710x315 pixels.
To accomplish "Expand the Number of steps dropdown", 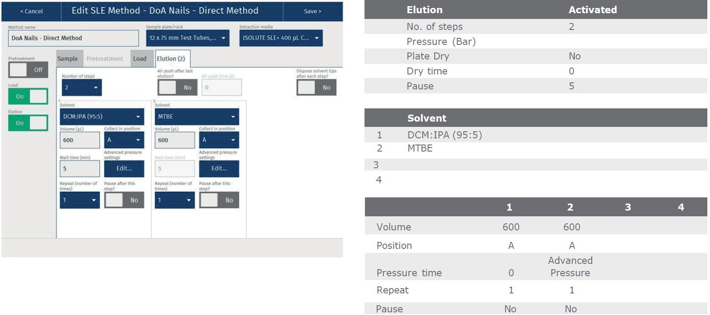I will tap(82, 87).
